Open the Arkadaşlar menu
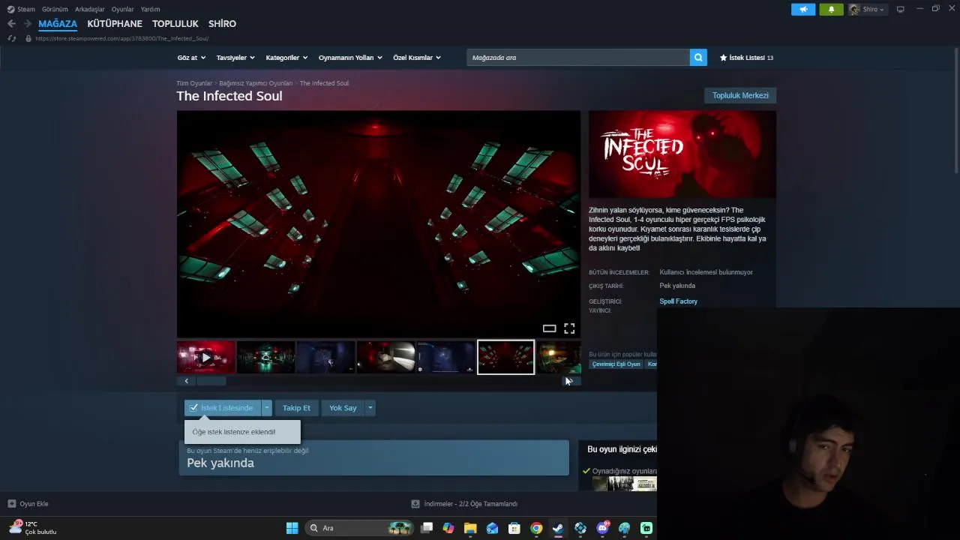 [x=90, y=9]
